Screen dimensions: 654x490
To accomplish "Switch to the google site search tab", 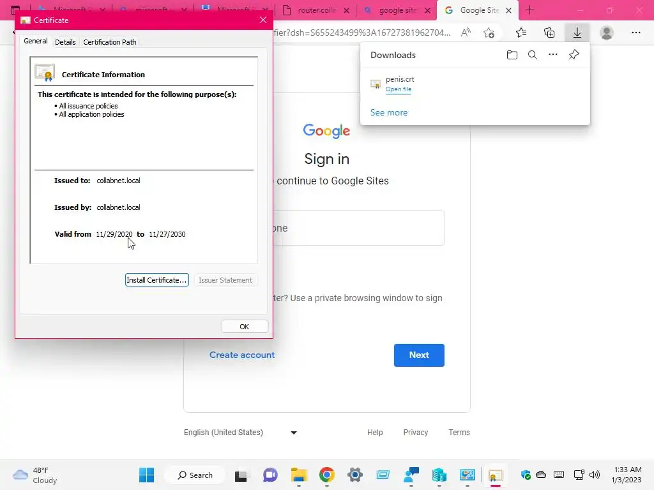I will coord(397,10).
